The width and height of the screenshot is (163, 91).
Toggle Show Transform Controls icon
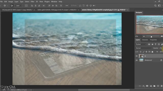click(x=26, y=6)
